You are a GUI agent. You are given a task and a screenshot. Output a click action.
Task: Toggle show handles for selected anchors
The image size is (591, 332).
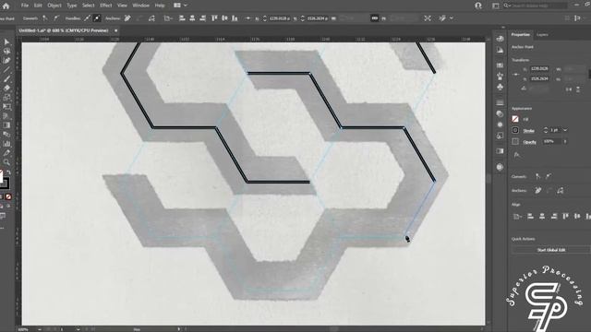click(87, 18)
